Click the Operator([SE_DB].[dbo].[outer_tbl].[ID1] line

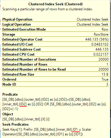tap(42, 134)
